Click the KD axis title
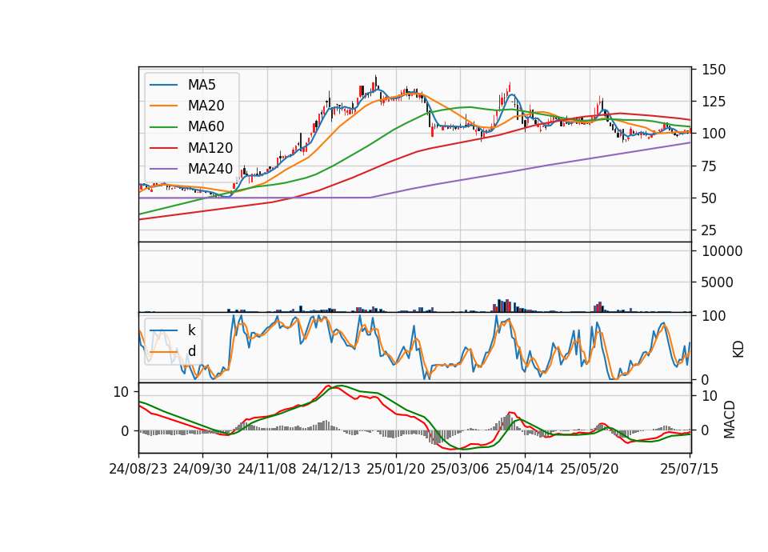This screenshot has height=552, width=768. (738, 349)
